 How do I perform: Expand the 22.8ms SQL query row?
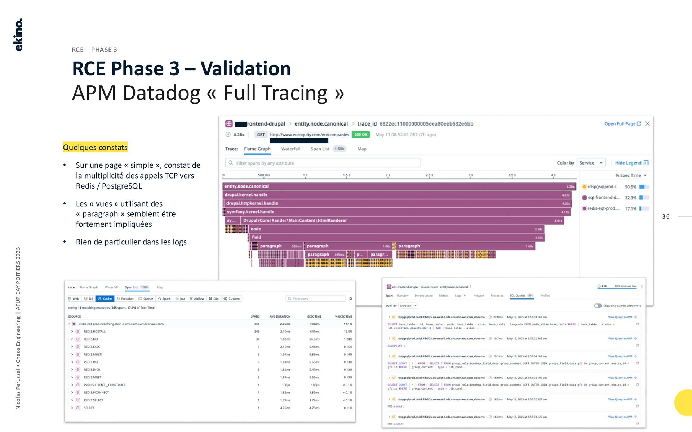click(x=389, y=317)
